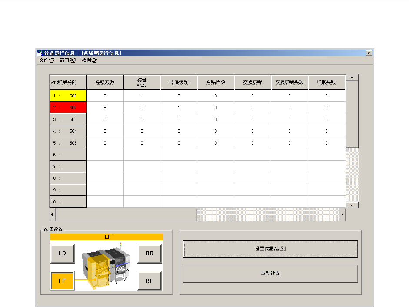Open the 文件(F) menu
409x307 pixels.
(x=47, y=60)
